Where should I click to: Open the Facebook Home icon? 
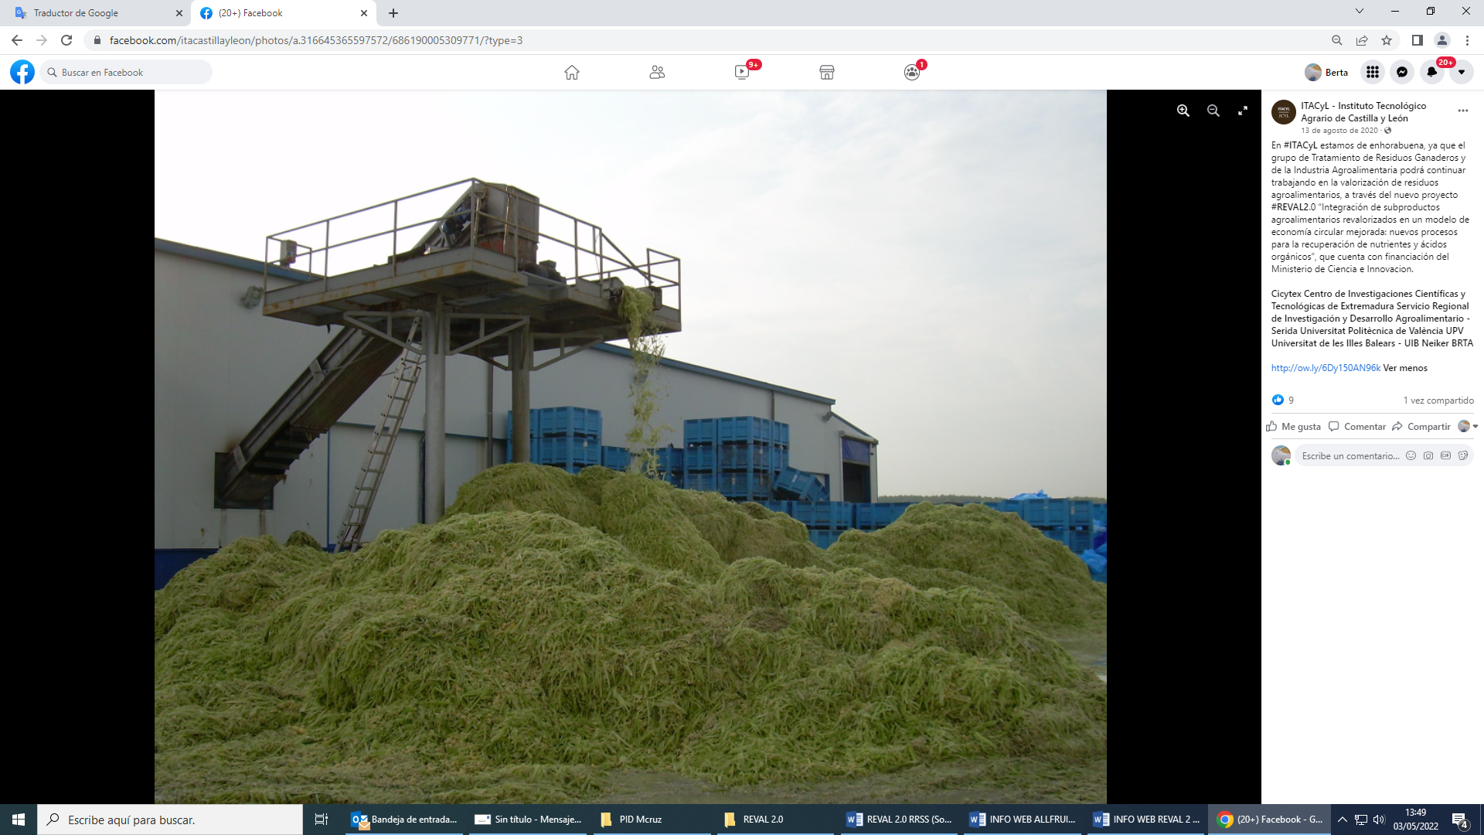[572, 72]
